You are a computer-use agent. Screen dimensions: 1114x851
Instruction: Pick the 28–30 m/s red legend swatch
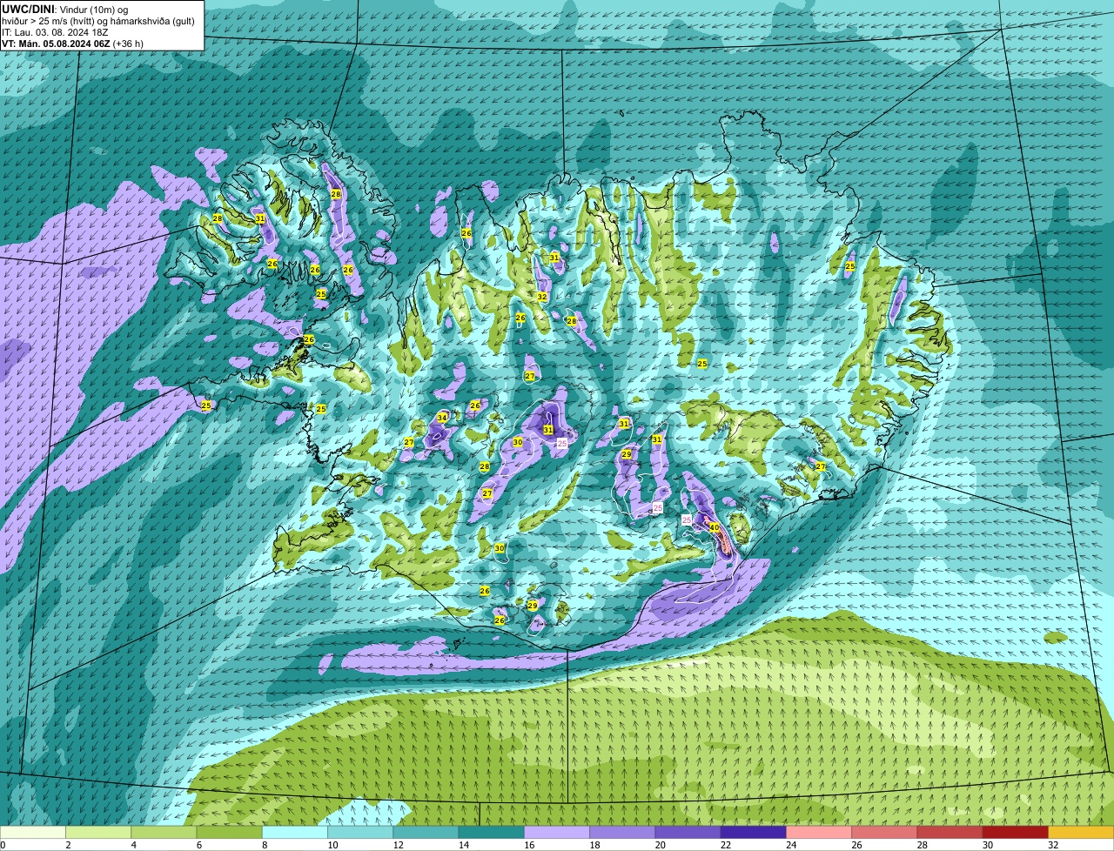pyautogui.click(x=950, y=833)
